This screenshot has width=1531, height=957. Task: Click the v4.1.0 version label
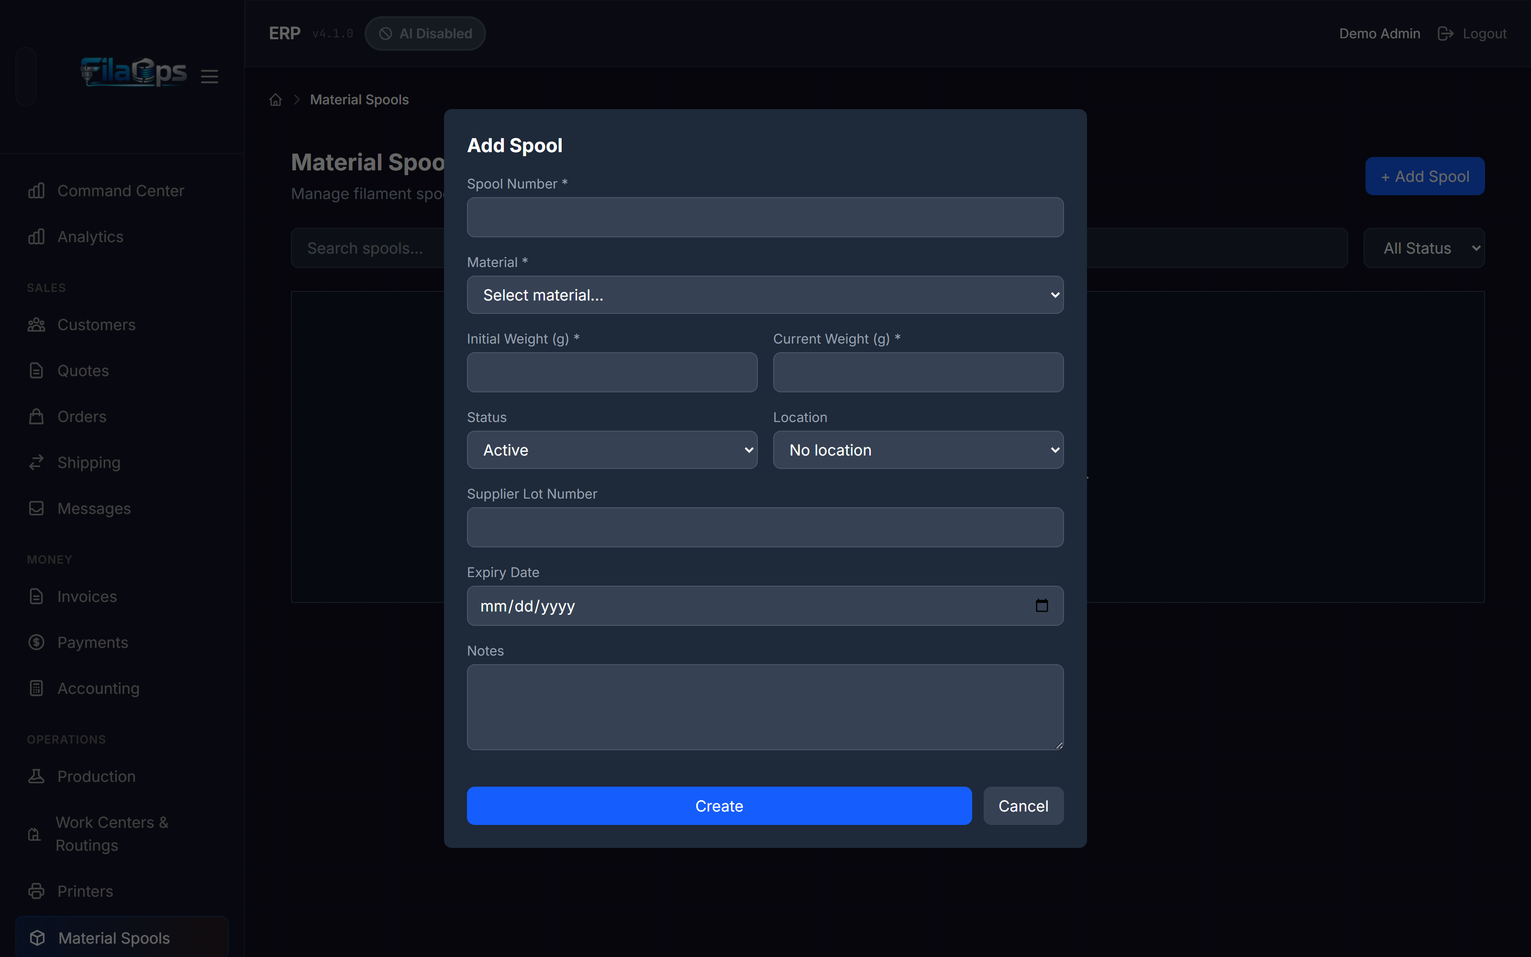click(x=333, y=33)
